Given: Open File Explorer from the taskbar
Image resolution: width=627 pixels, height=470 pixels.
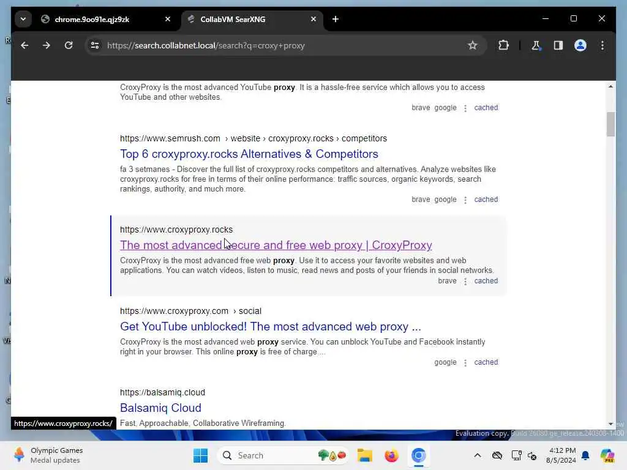Looking at the screenshot, I should (365, 455).
